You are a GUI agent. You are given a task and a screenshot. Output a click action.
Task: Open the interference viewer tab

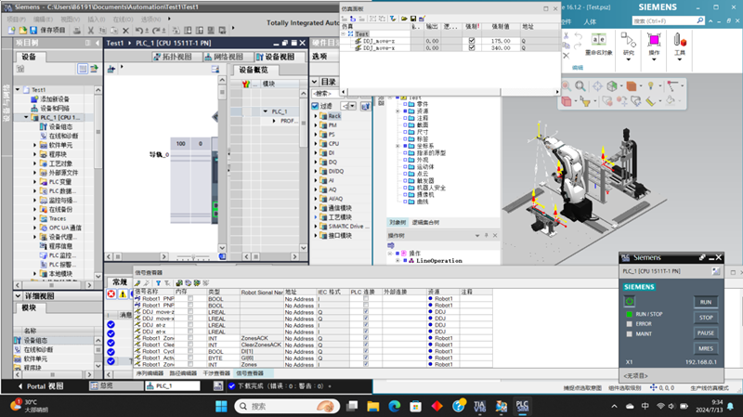tap(216, 373)
